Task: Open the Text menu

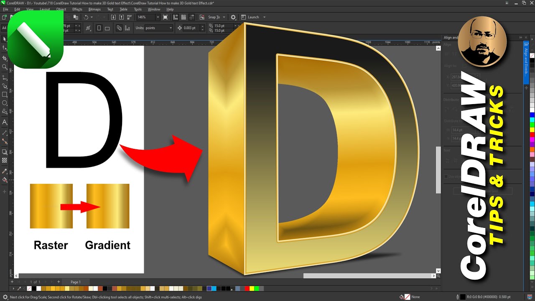Action: pos(110,9)
